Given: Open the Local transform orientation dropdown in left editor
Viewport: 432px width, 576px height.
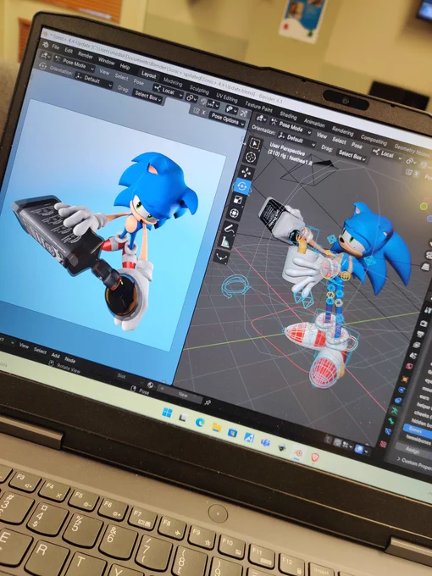Looking at the screenshot, I should pyautogui.click(x=168, y=91).
